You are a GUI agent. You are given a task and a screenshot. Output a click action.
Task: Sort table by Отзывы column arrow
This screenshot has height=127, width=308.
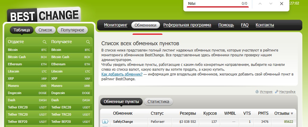[x=292, y=114]
